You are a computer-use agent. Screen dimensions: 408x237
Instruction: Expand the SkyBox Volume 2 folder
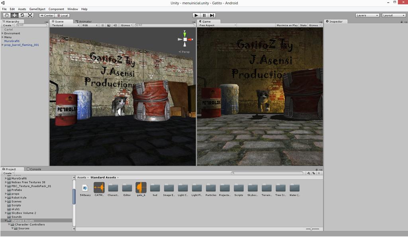point(6,213)
